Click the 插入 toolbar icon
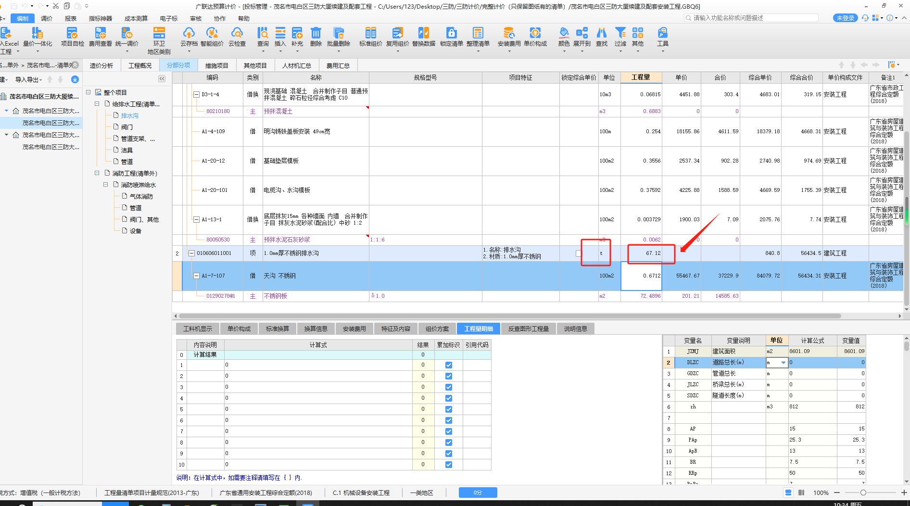The image size is (910, 506). click(x=280, y=37)
